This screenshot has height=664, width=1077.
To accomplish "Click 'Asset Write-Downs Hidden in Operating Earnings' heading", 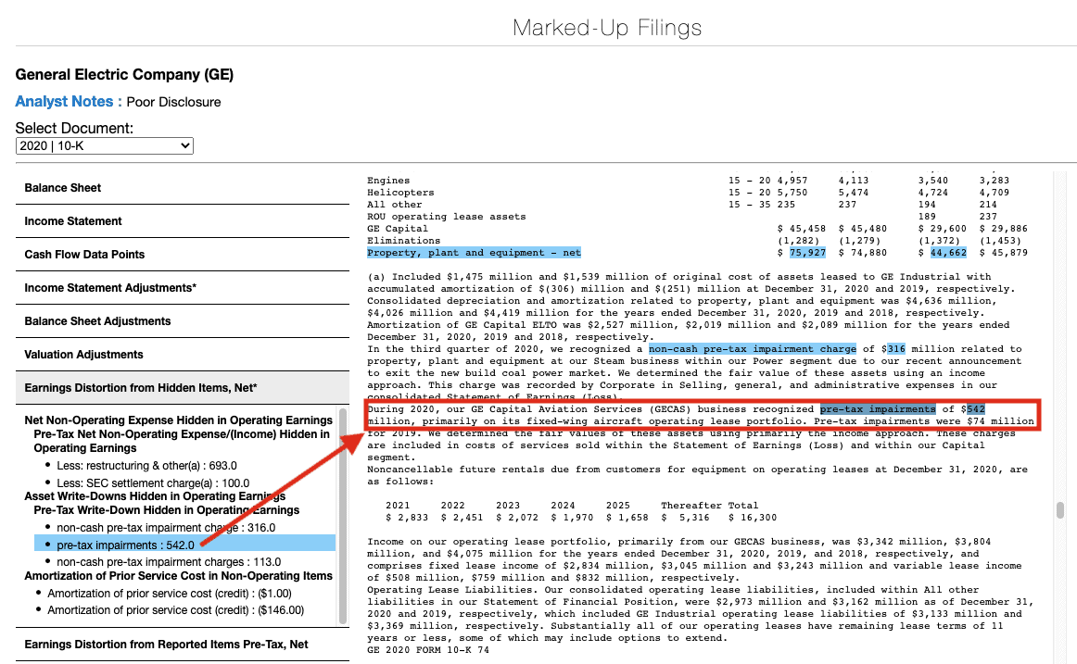I will pos(155,496).
